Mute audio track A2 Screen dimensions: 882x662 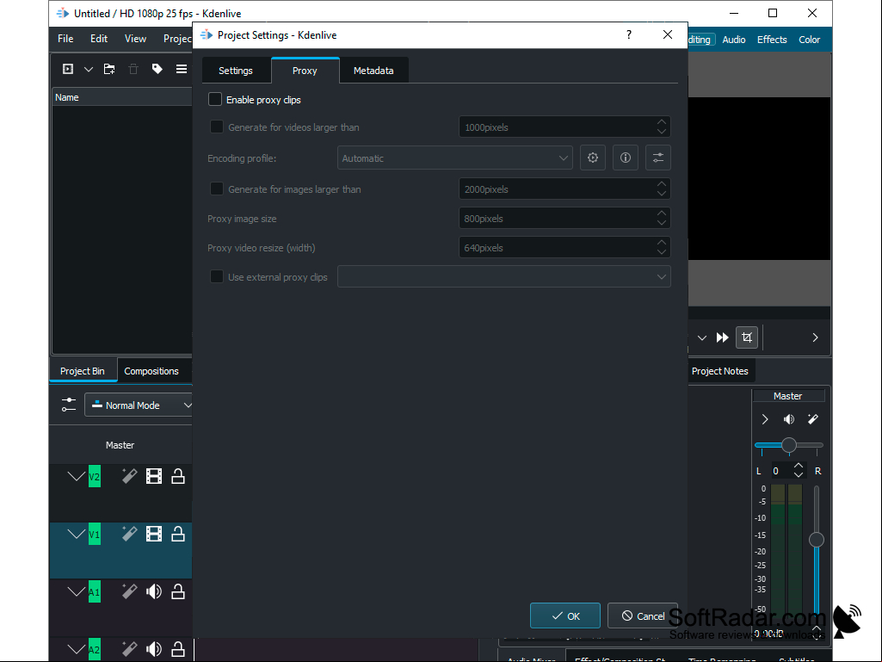click(x=153, y=649)
